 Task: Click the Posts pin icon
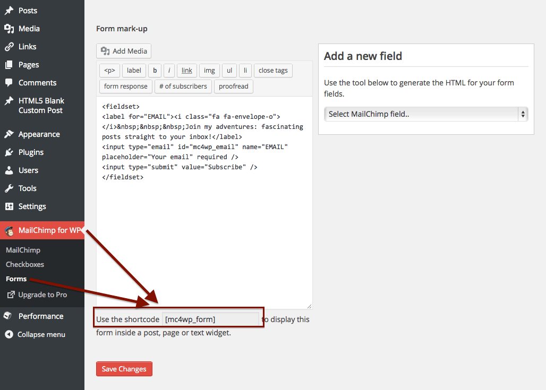coord(9,11)
